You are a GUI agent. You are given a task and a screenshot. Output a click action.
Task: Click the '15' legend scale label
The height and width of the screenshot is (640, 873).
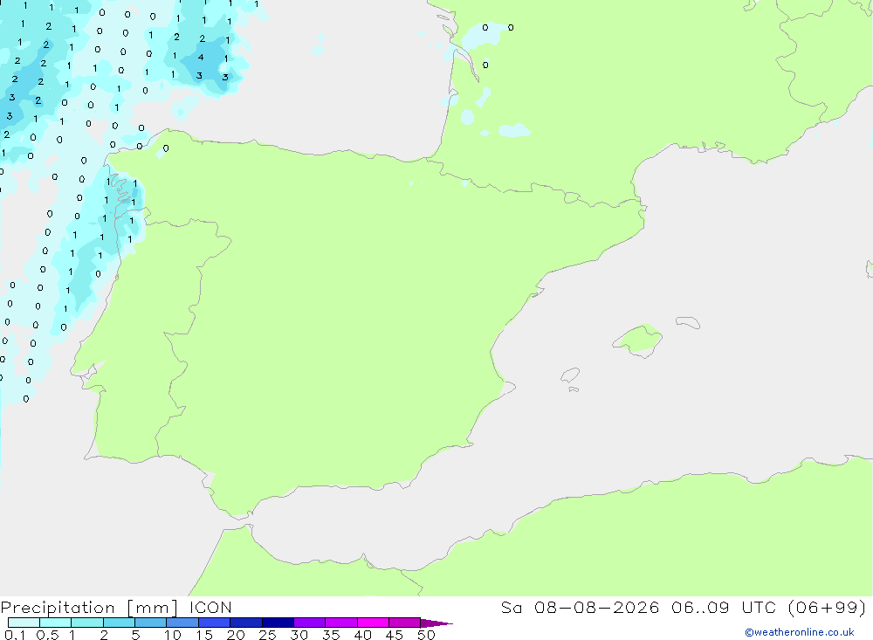coord(204,635)
